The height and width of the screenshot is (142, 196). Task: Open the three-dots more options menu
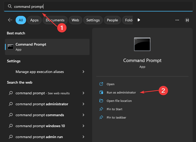[177, 20]
